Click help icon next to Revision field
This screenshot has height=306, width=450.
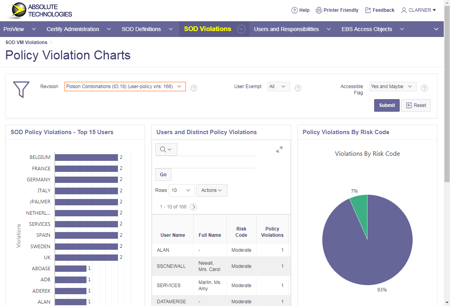tap(194, 88)
